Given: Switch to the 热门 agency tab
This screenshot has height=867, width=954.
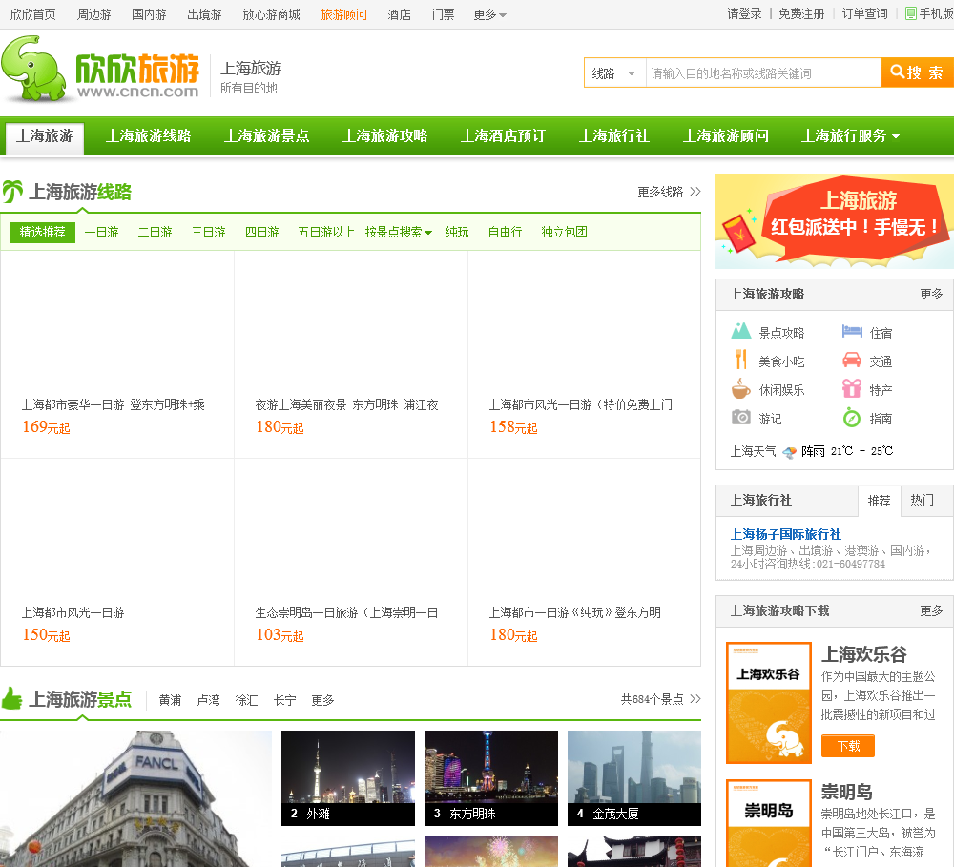Looking at the screenshot, I should (x=923, y=500).
